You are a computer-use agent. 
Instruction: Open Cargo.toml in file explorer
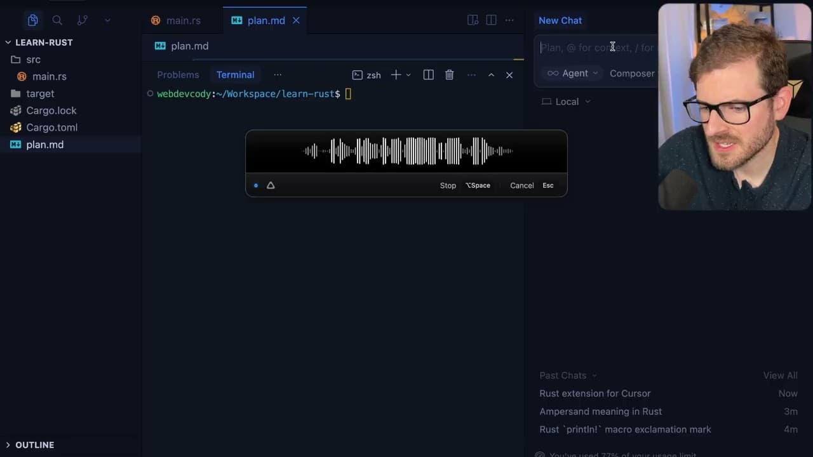(x=51, y=128)
